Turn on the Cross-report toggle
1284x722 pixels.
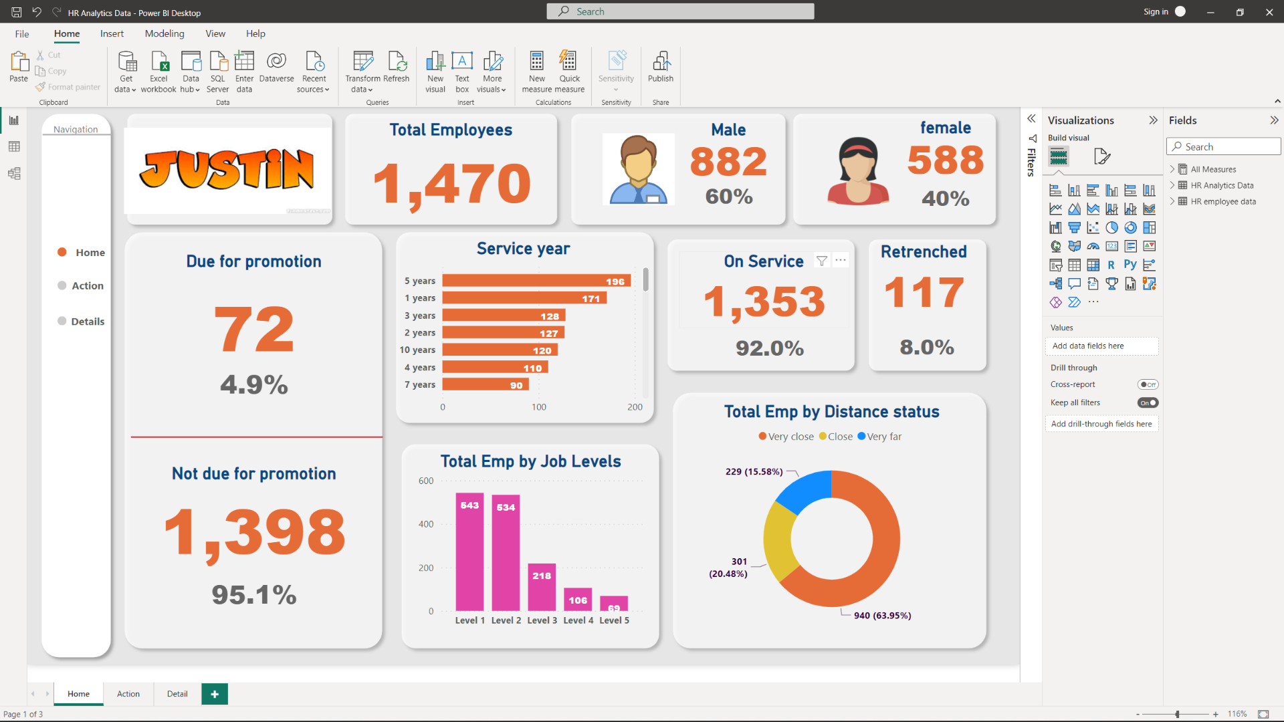pyautogui.click(x=1148, y=384)
